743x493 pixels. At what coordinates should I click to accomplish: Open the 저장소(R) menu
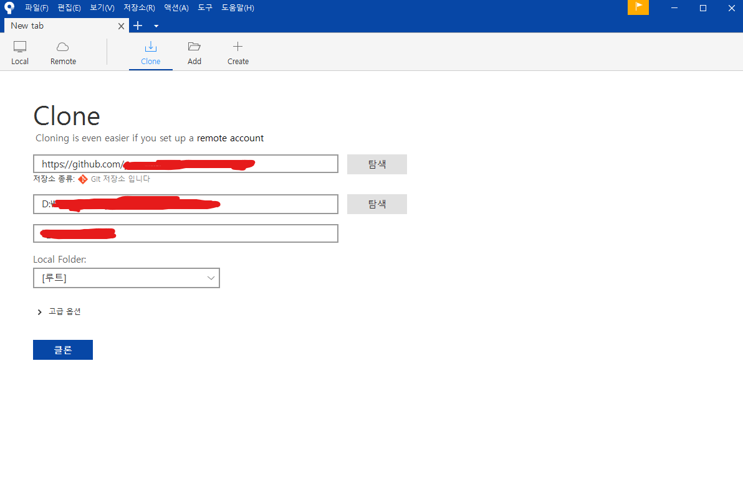[140, 7]
